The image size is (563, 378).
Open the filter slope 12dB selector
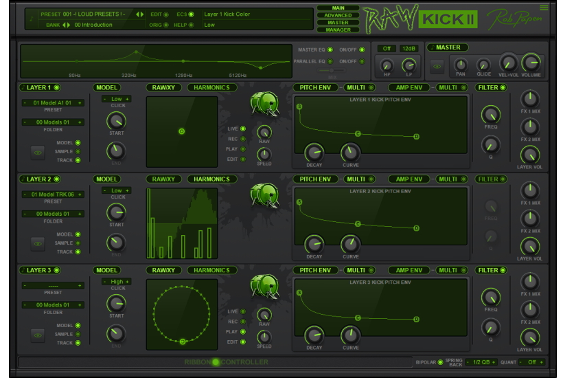[409, 49]
